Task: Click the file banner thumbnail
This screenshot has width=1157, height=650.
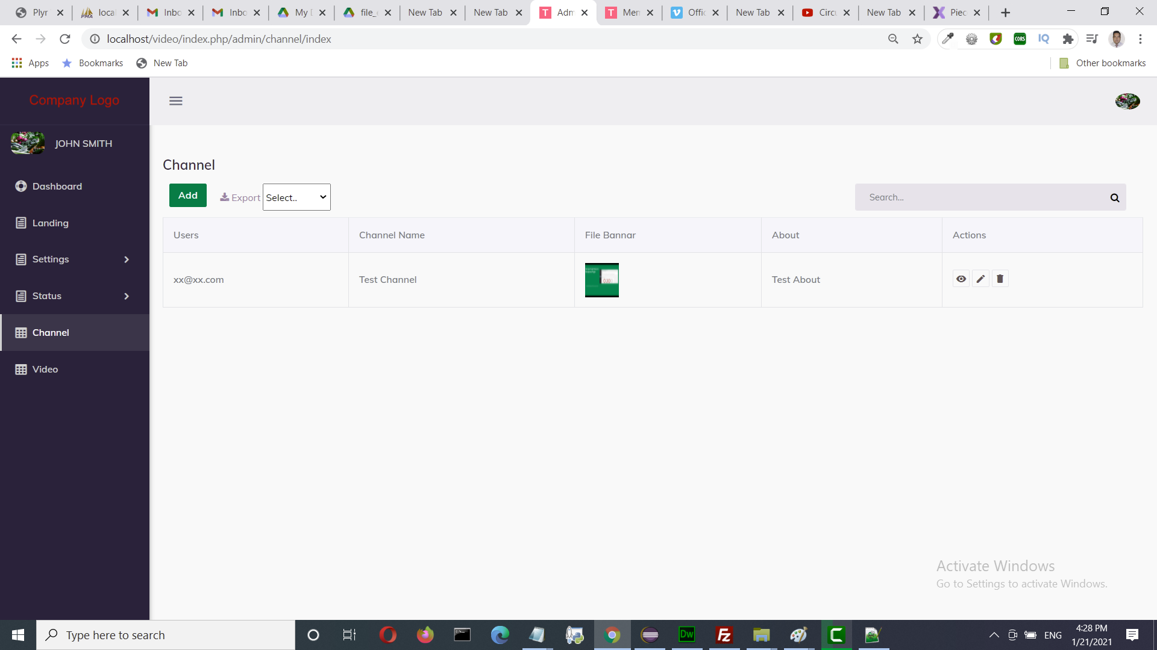Action: [x=601, y=280]
